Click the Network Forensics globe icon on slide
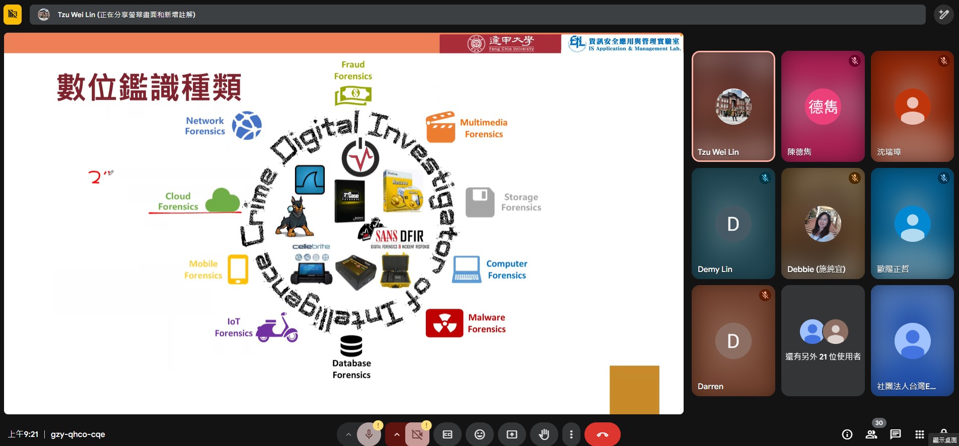Screen dimensions: 959x446 [247, 126]
